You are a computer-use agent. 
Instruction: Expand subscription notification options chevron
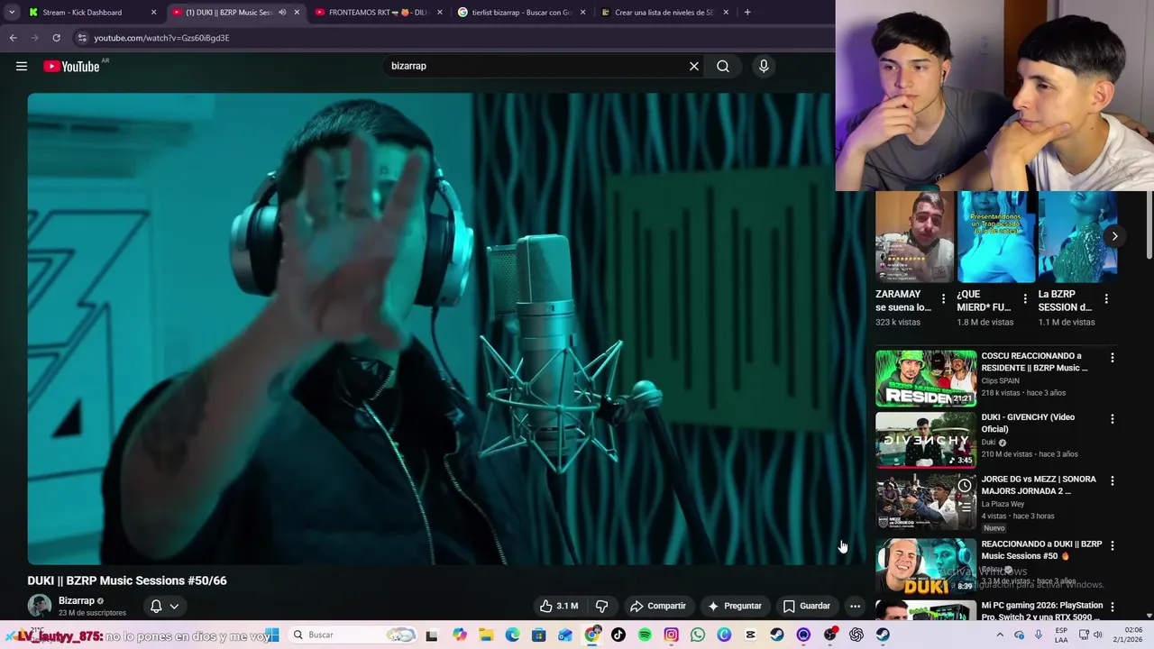(x=174, y=606)
